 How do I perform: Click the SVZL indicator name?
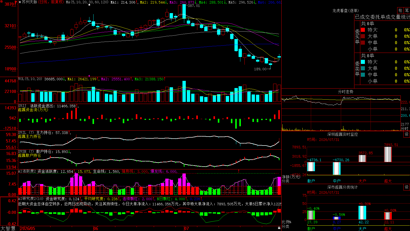pyautogui.click(x=22, y=132)
